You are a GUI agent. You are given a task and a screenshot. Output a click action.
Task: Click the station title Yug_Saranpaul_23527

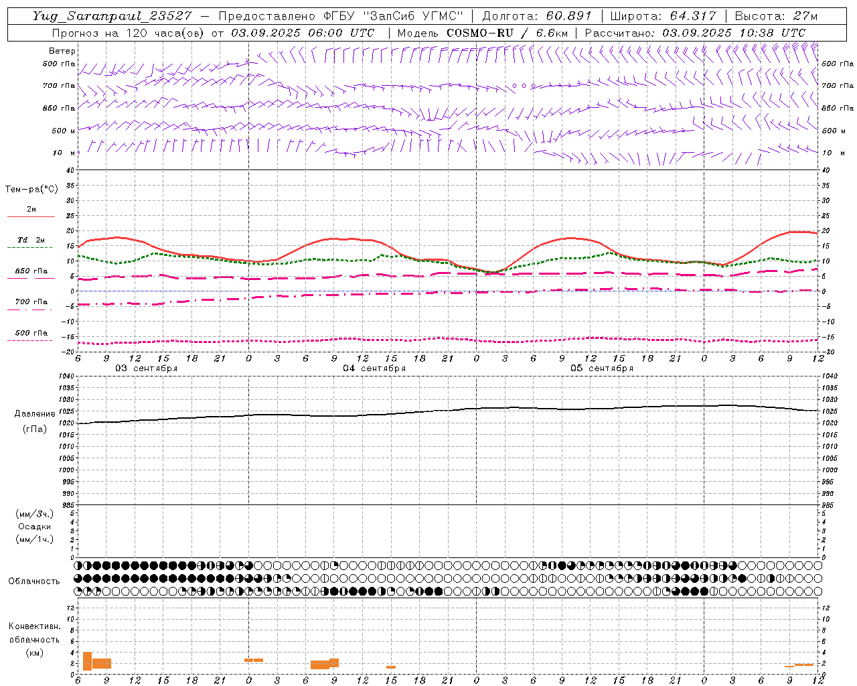click(112, 16)
